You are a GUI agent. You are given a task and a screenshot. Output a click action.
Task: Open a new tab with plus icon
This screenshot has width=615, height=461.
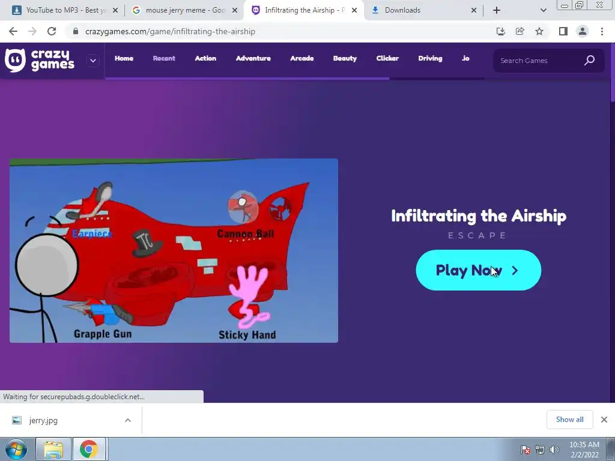pos(497,10)
